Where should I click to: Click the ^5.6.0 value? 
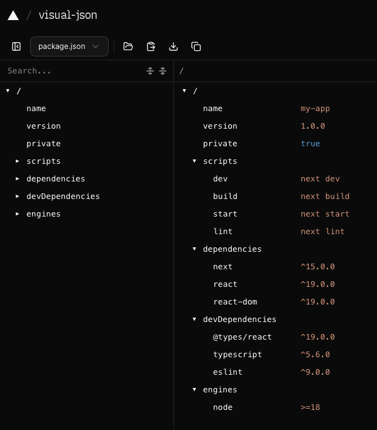pyautogui.click(x=315, y=354)
